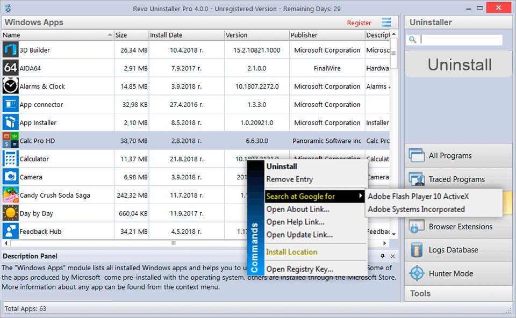Sort list by Version column header

coord(257,35)
